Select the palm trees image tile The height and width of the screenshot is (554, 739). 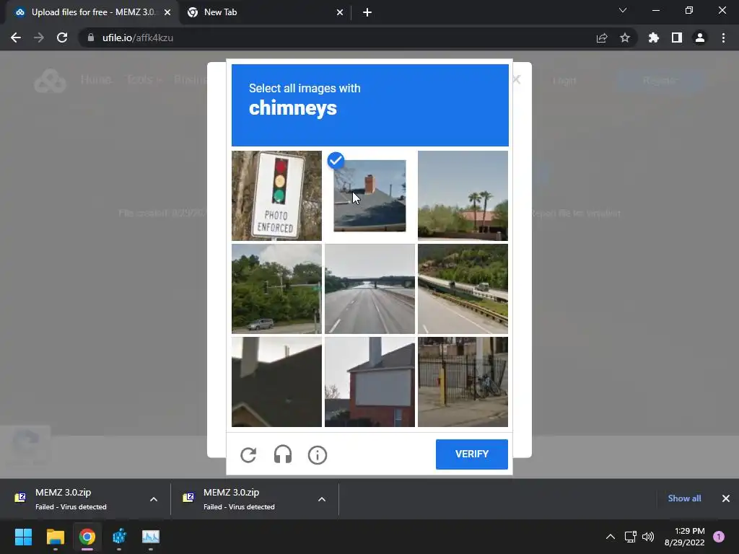463,195
